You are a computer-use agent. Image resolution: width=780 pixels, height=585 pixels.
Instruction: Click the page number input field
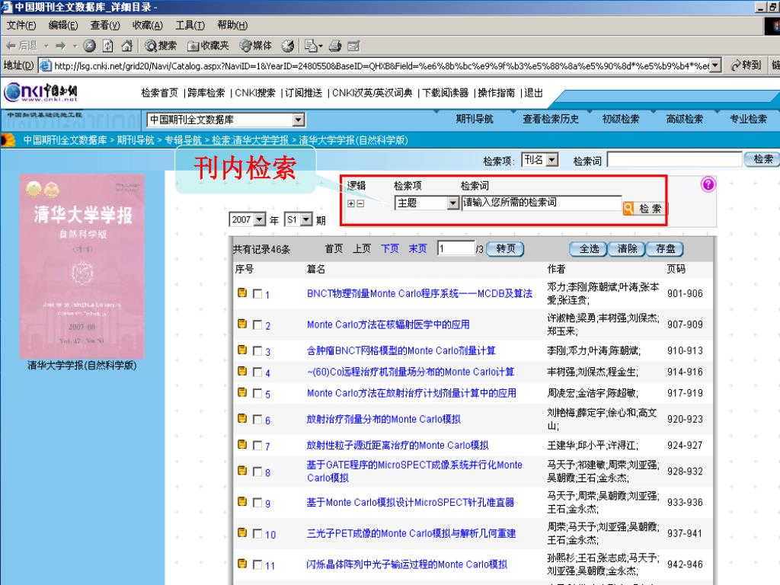coord(456,248)
